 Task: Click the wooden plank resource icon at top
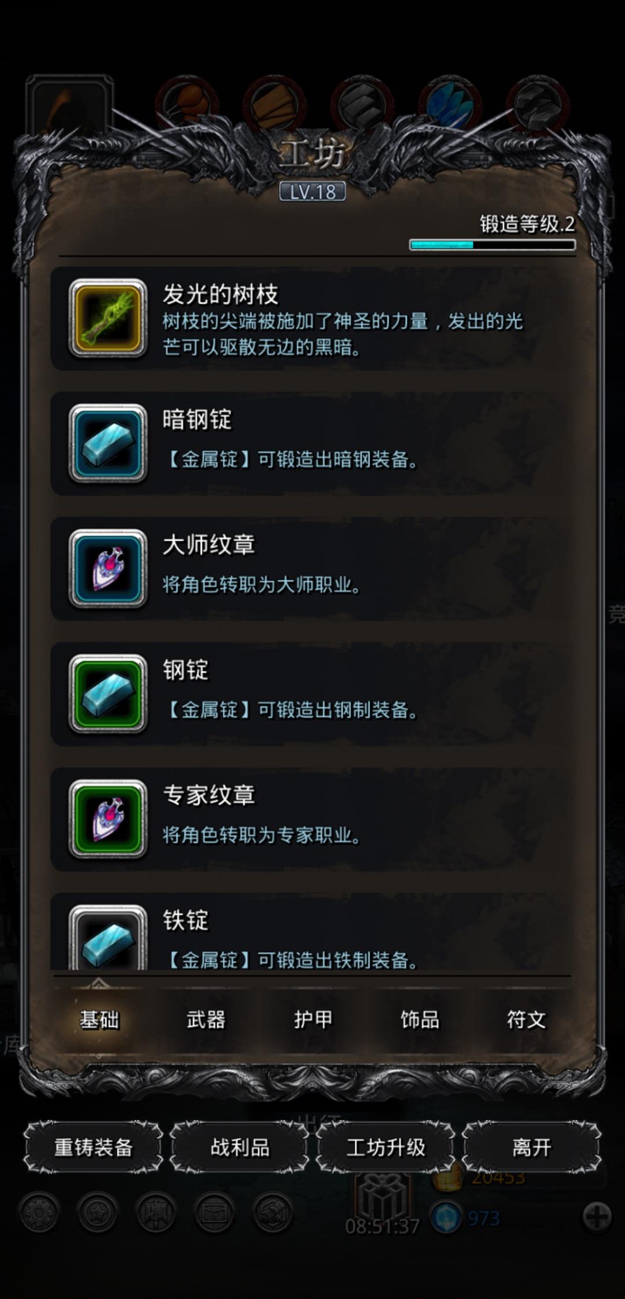274,104
